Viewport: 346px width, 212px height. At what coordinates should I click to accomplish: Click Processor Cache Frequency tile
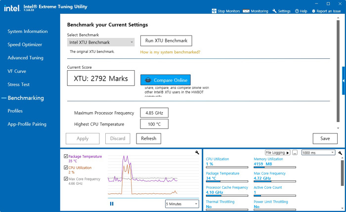coord(227,191)
